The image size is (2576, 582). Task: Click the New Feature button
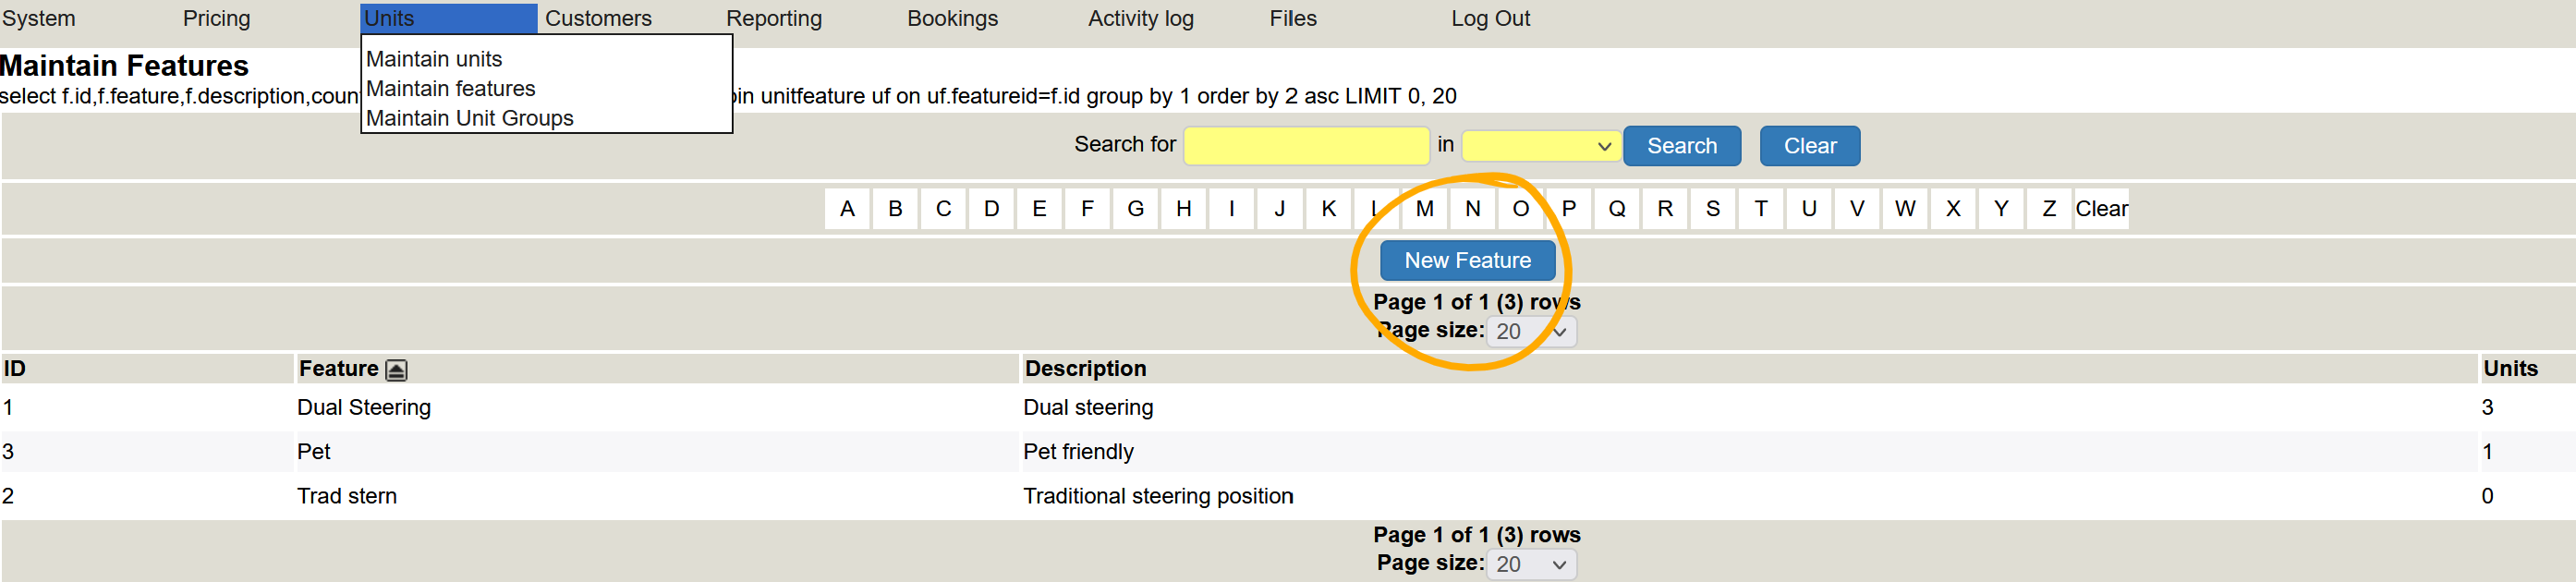point(1466,260)
